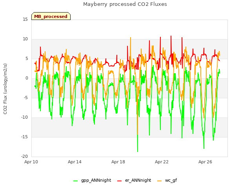Click the -15 y-axis tick label
Screen dimensions: 251x188
pyautogui.click(x=24, y=137)
